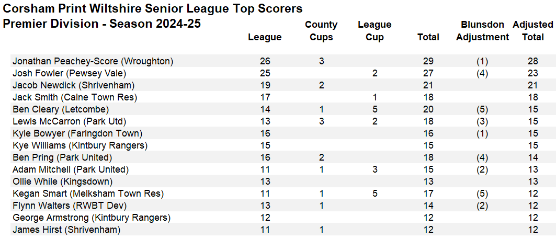Click Jacob Newdick (Shrivenham) cell
The image size is (556, 238).
(73, 85)
